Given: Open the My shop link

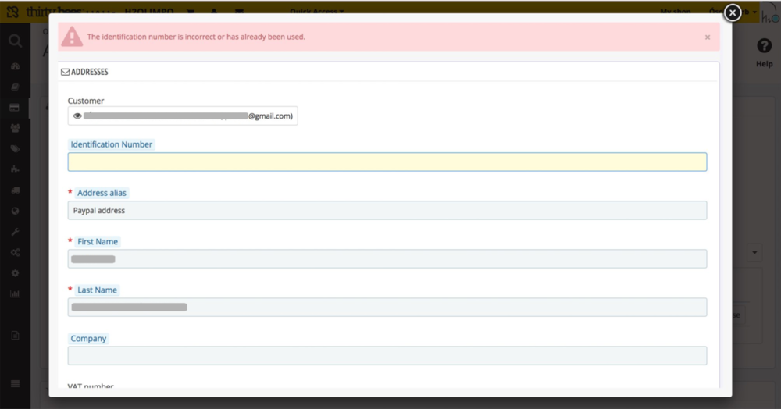Looking at the screenshot, I should click(x=675, y=12).
